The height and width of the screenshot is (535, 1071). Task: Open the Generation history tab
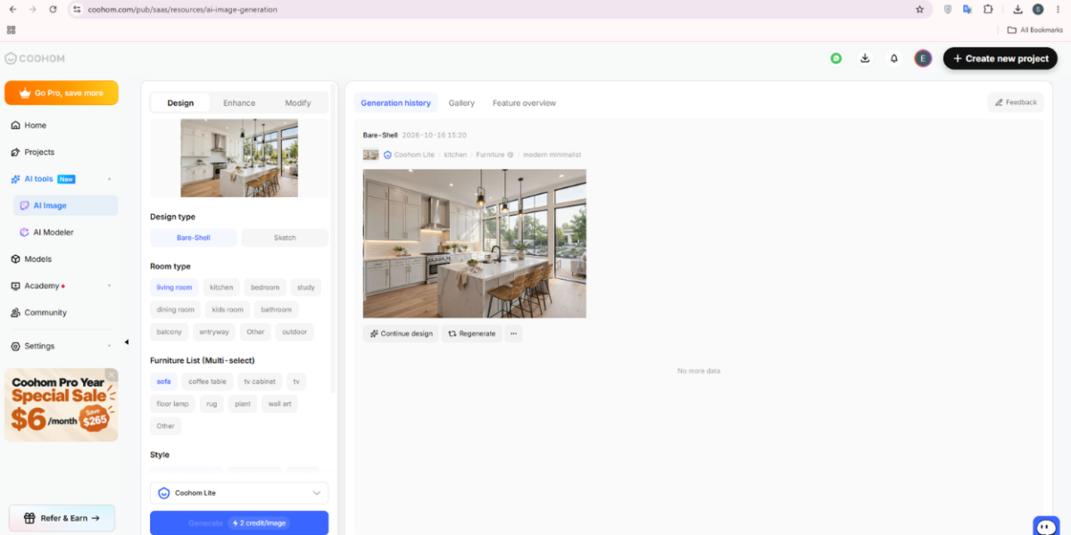[x=395, y=103]
